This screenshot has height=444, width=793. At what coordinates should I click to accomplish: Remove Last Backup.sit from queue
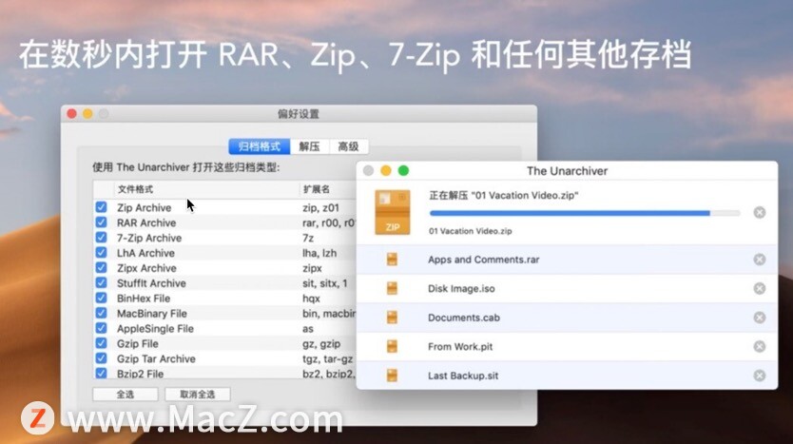[759, 376]
